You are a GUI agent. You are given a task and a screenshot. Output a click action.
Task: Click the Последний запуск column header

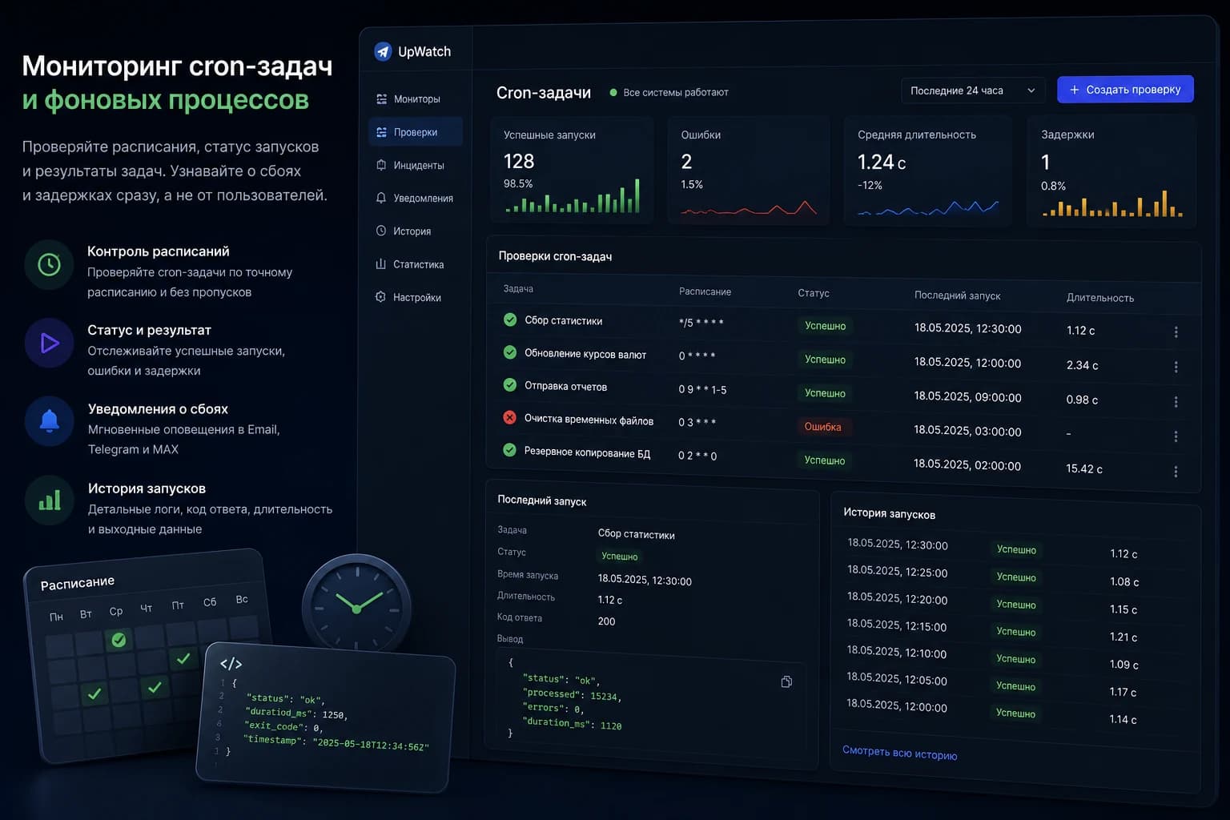point(957,295)
